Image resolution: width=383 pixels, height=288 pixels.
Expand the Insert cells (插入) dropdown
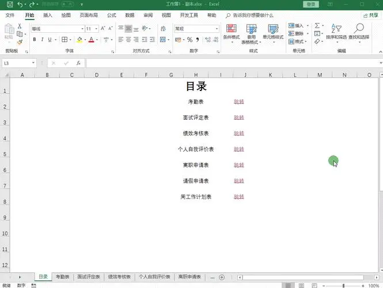[x=308, y=26]
